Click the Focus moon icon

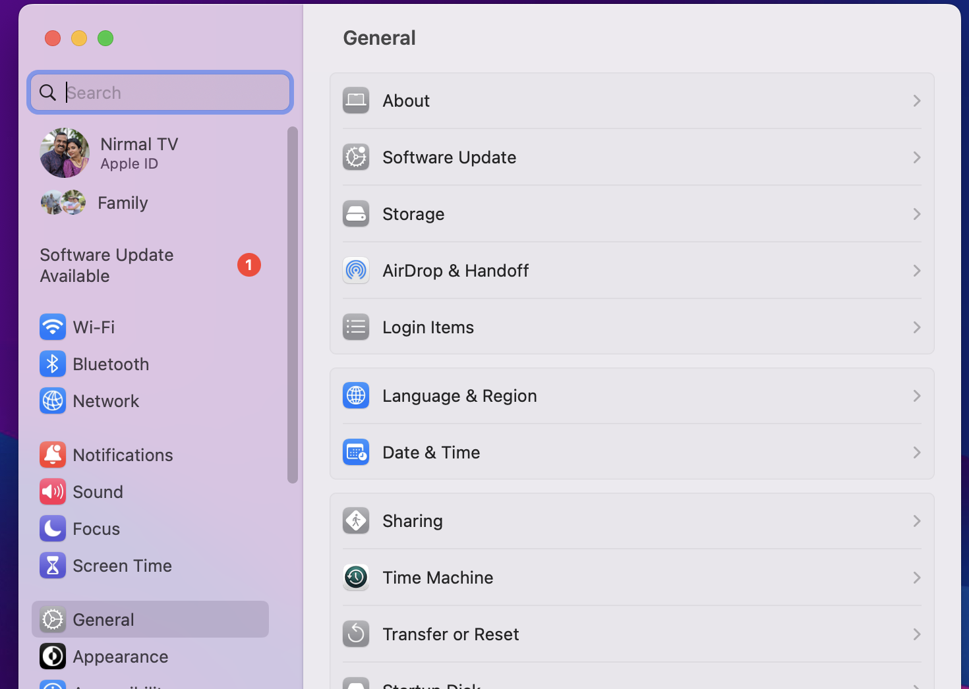53,528
